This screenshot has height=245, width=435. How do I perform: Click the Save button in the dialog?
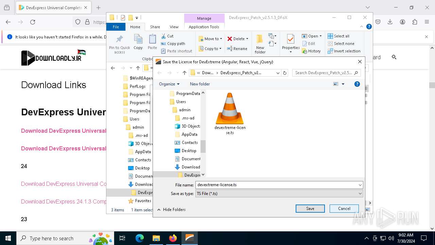[310, 209]
